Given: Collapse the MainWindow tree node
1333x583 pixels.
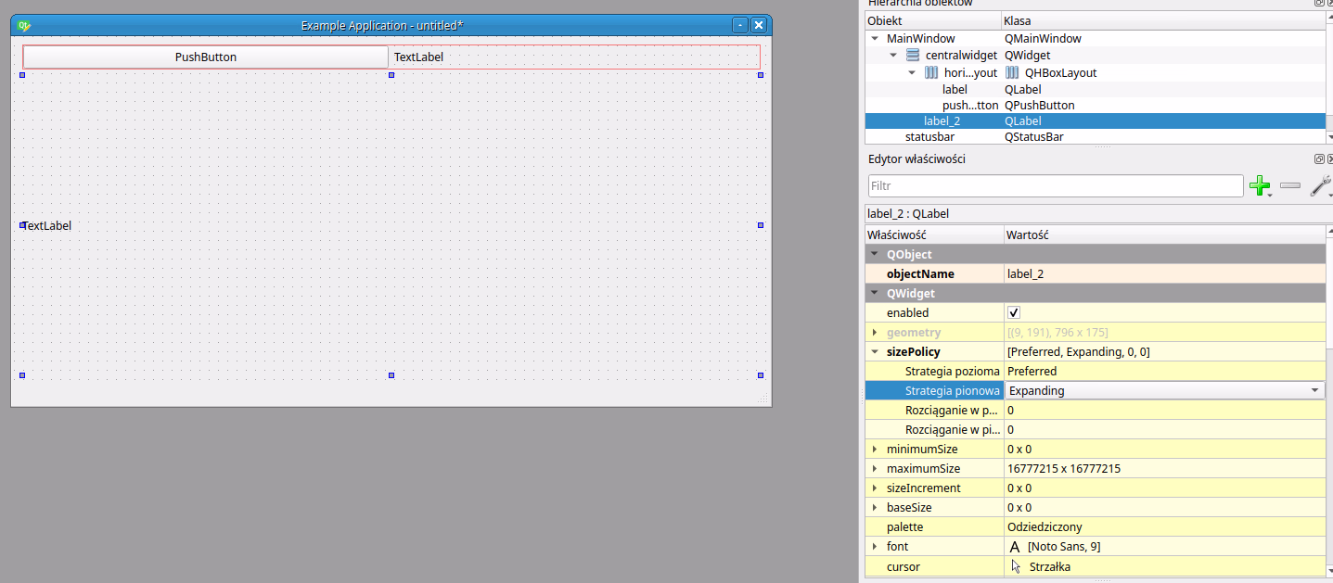Looking at the screenshot, I should [875, 39].
